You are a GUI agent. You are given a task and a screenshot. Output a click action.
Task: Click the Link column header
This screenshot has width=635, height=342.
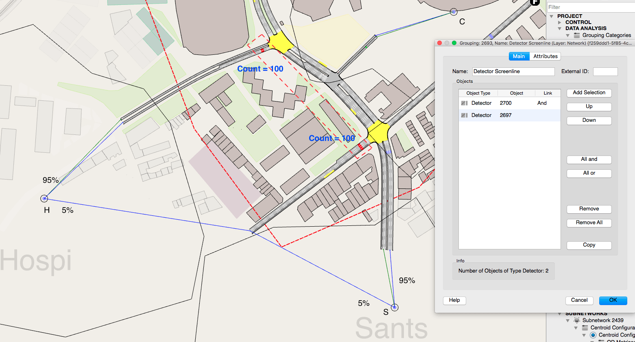click(548, 93)
